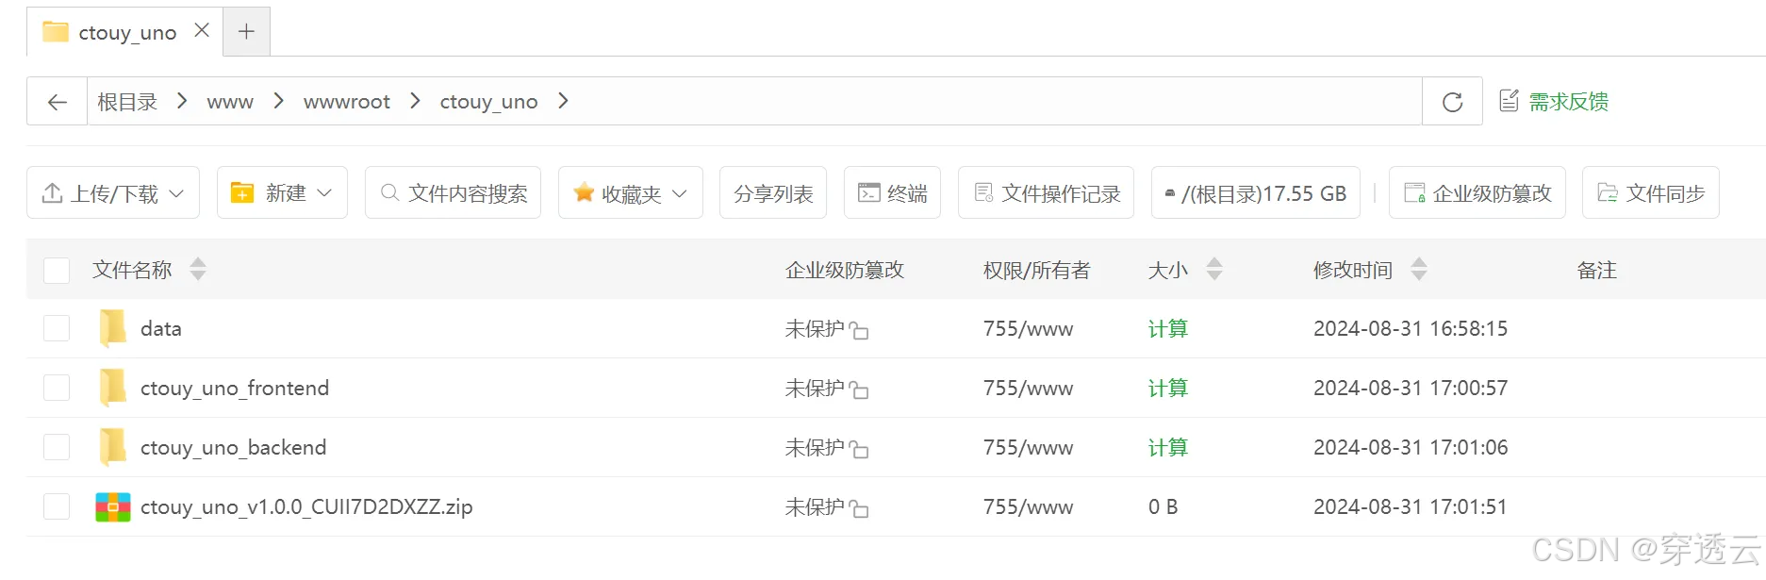
Task: Check the ctouy_uno_backend row checkbox
Action: (x=57, y=447)
